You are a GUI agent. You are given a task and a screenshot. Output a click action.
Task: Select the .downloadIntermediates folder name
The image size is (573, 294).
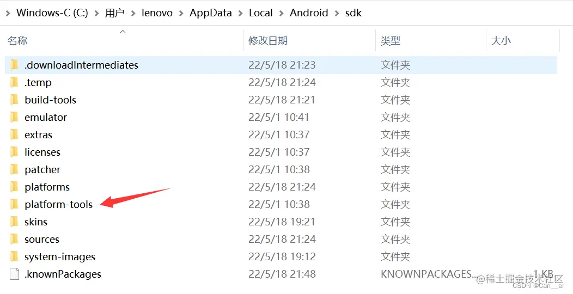[x=82, y=65]
